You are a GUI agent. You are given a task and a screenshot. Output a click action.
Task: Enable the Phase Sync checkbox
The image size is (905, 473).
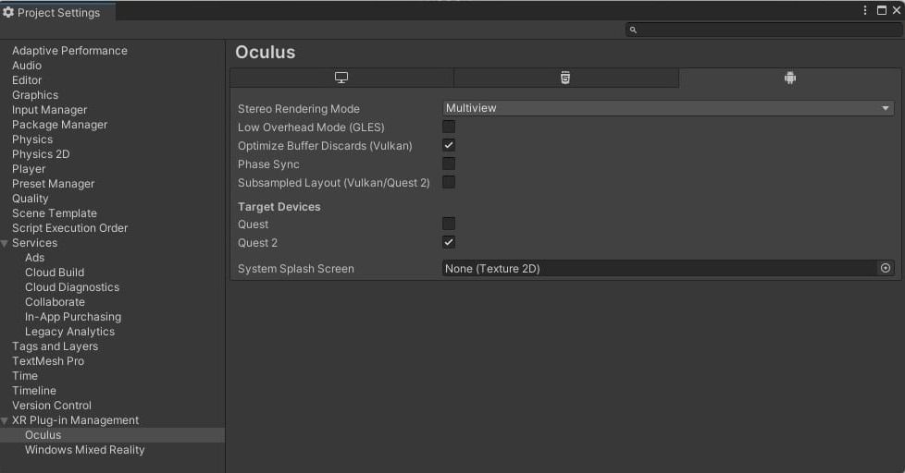(x=449, y=164)
